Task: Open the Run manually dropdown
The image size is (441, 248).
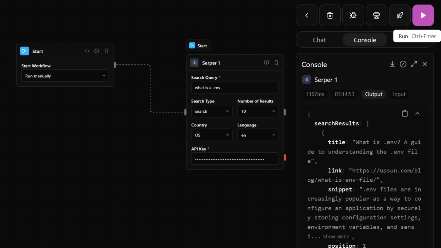Action: (x=65, y=76)
